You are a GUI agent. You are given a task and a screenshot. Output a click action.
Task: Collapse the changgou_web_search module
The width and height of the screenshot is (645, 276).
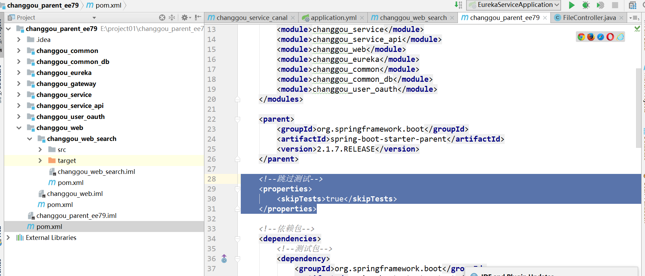point(30,139)
